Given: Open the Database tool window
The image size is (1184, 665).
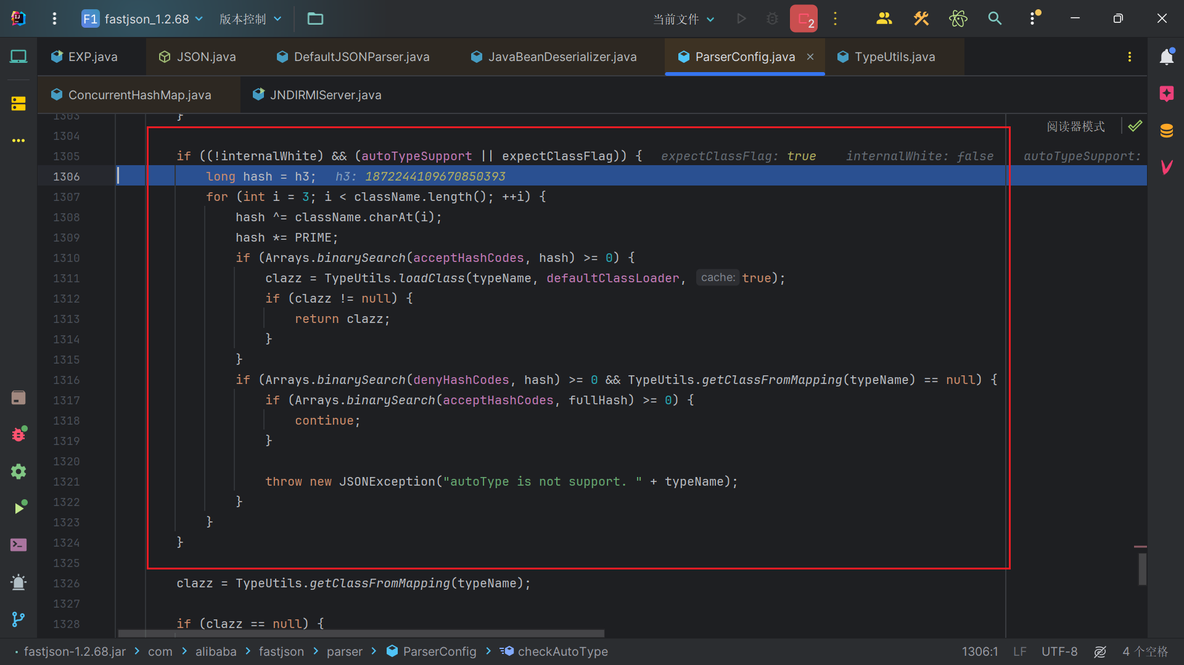Looking at the screenshot, I should tap(1167, 131).
